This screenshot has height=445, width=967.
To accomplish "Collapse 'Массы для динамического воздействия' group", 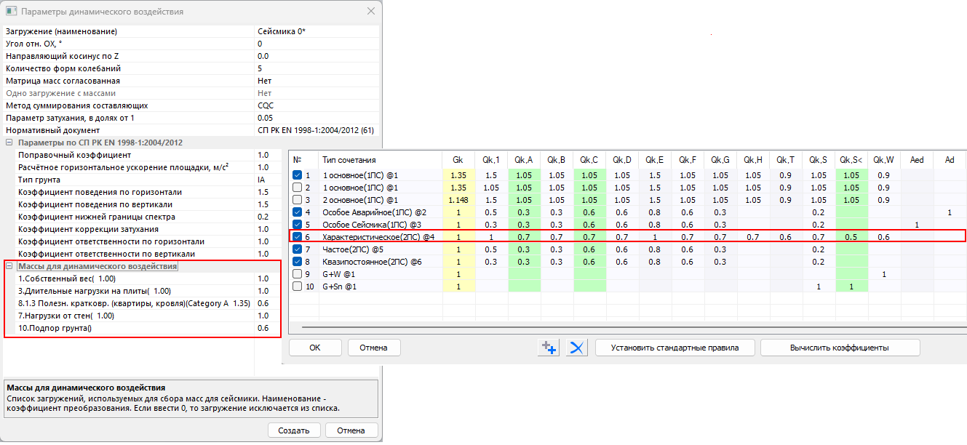I will (x=9, y=266).
